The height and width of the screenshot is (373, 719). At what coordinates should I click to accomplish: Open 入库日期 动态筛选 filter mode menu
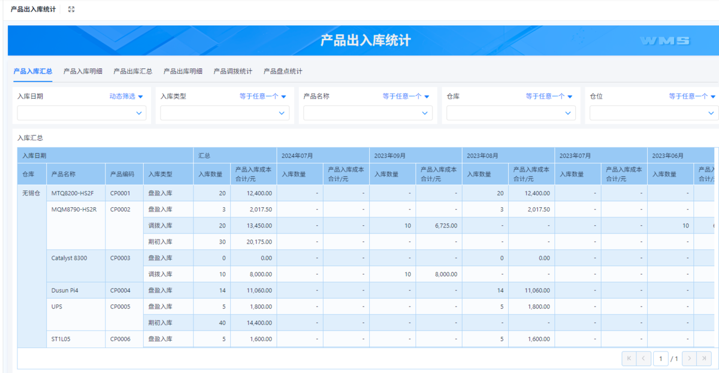(x=126, y=96)
